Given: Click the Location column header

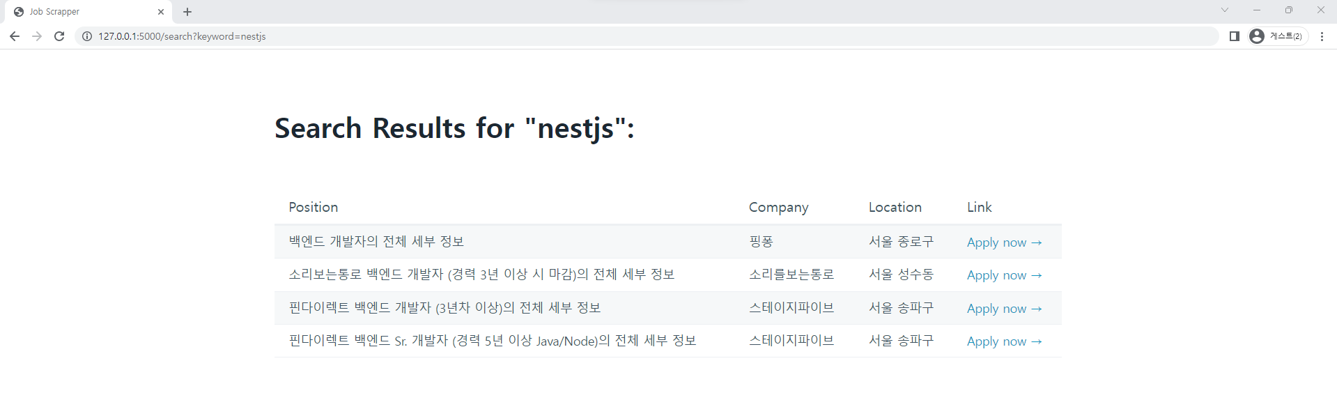Looking at the screenshot, I should (895, 207).
